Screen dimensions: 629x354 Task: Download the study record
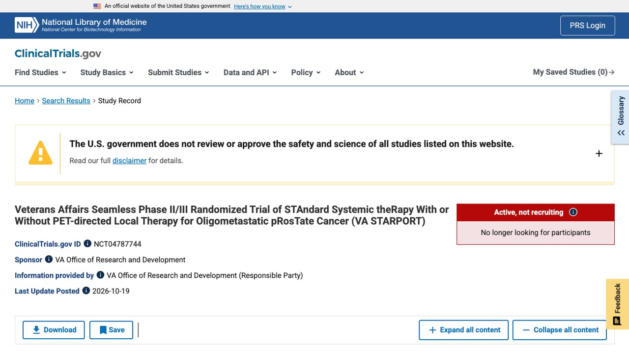[x=54, y=330]
